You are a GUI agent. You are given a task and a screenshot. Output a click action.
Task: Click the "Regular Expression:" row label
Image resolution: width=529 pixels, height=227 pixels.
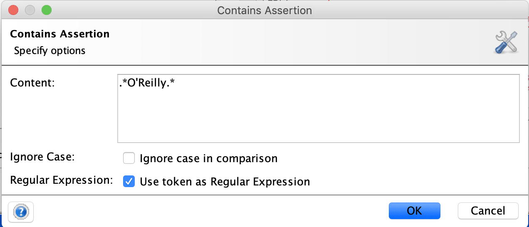click(62, 180)
